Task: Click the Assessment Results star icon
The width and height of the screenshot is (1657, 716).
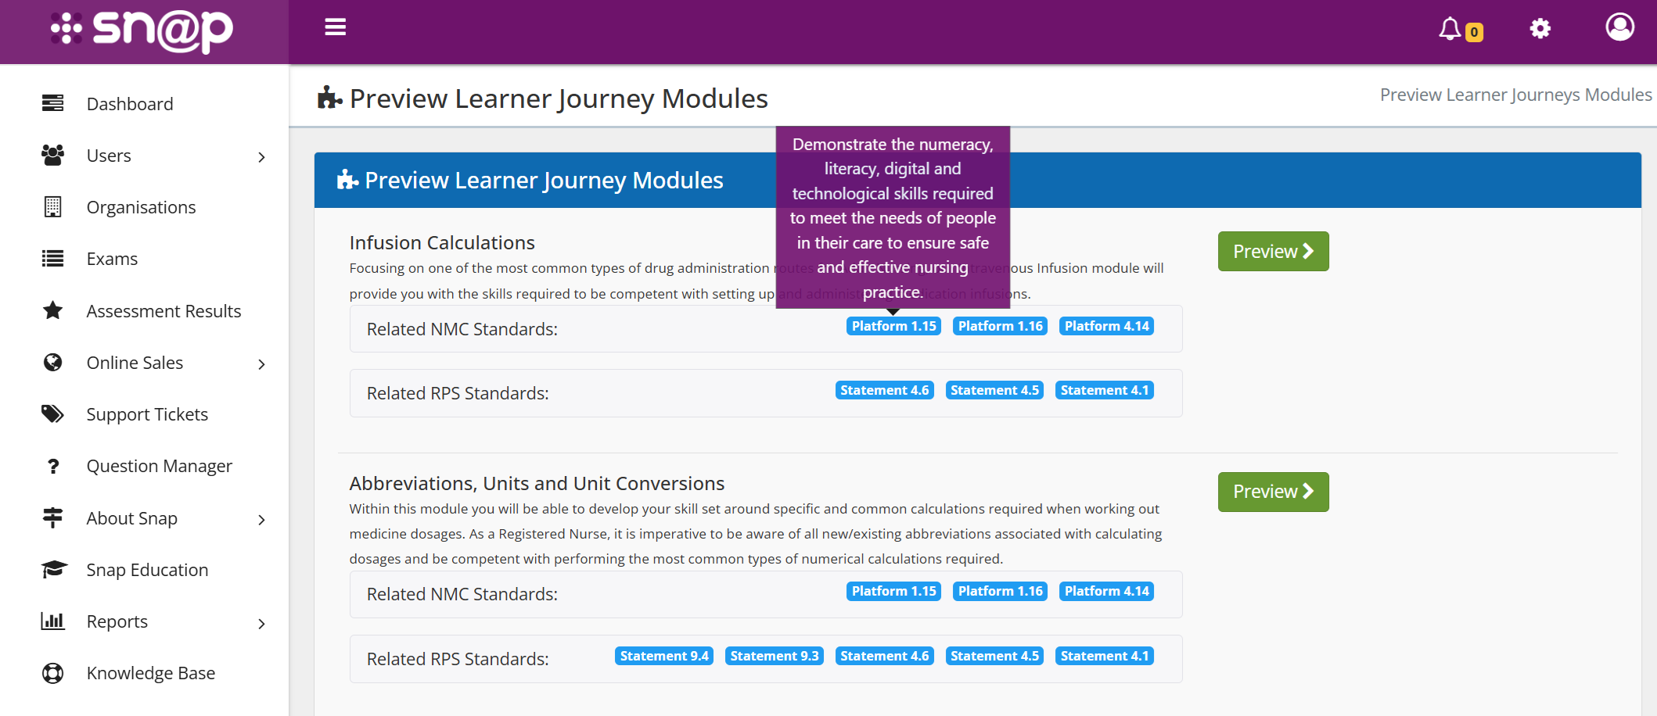Action: coord(52,311)
